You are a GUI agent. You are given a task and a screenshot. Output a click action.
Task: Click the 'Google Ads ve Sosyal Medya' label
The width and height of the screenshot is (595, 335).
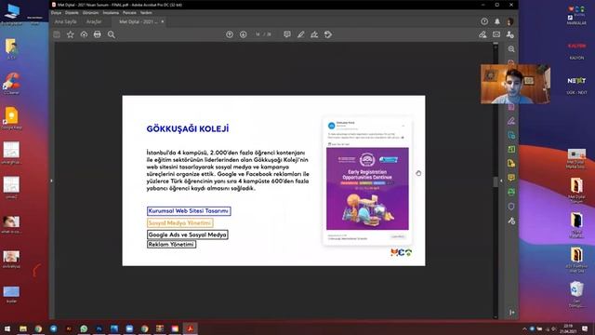point(188,234)
